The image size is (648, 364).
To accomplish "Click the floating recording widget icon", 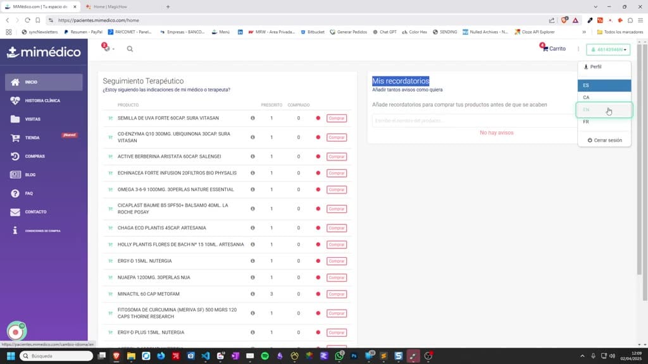I will 16,331.
